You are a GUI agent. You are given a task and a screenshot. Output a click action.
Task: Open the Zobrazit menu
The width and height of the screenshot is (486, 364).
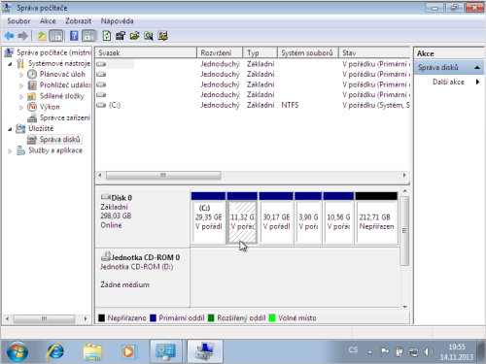(x=78, y=21)
